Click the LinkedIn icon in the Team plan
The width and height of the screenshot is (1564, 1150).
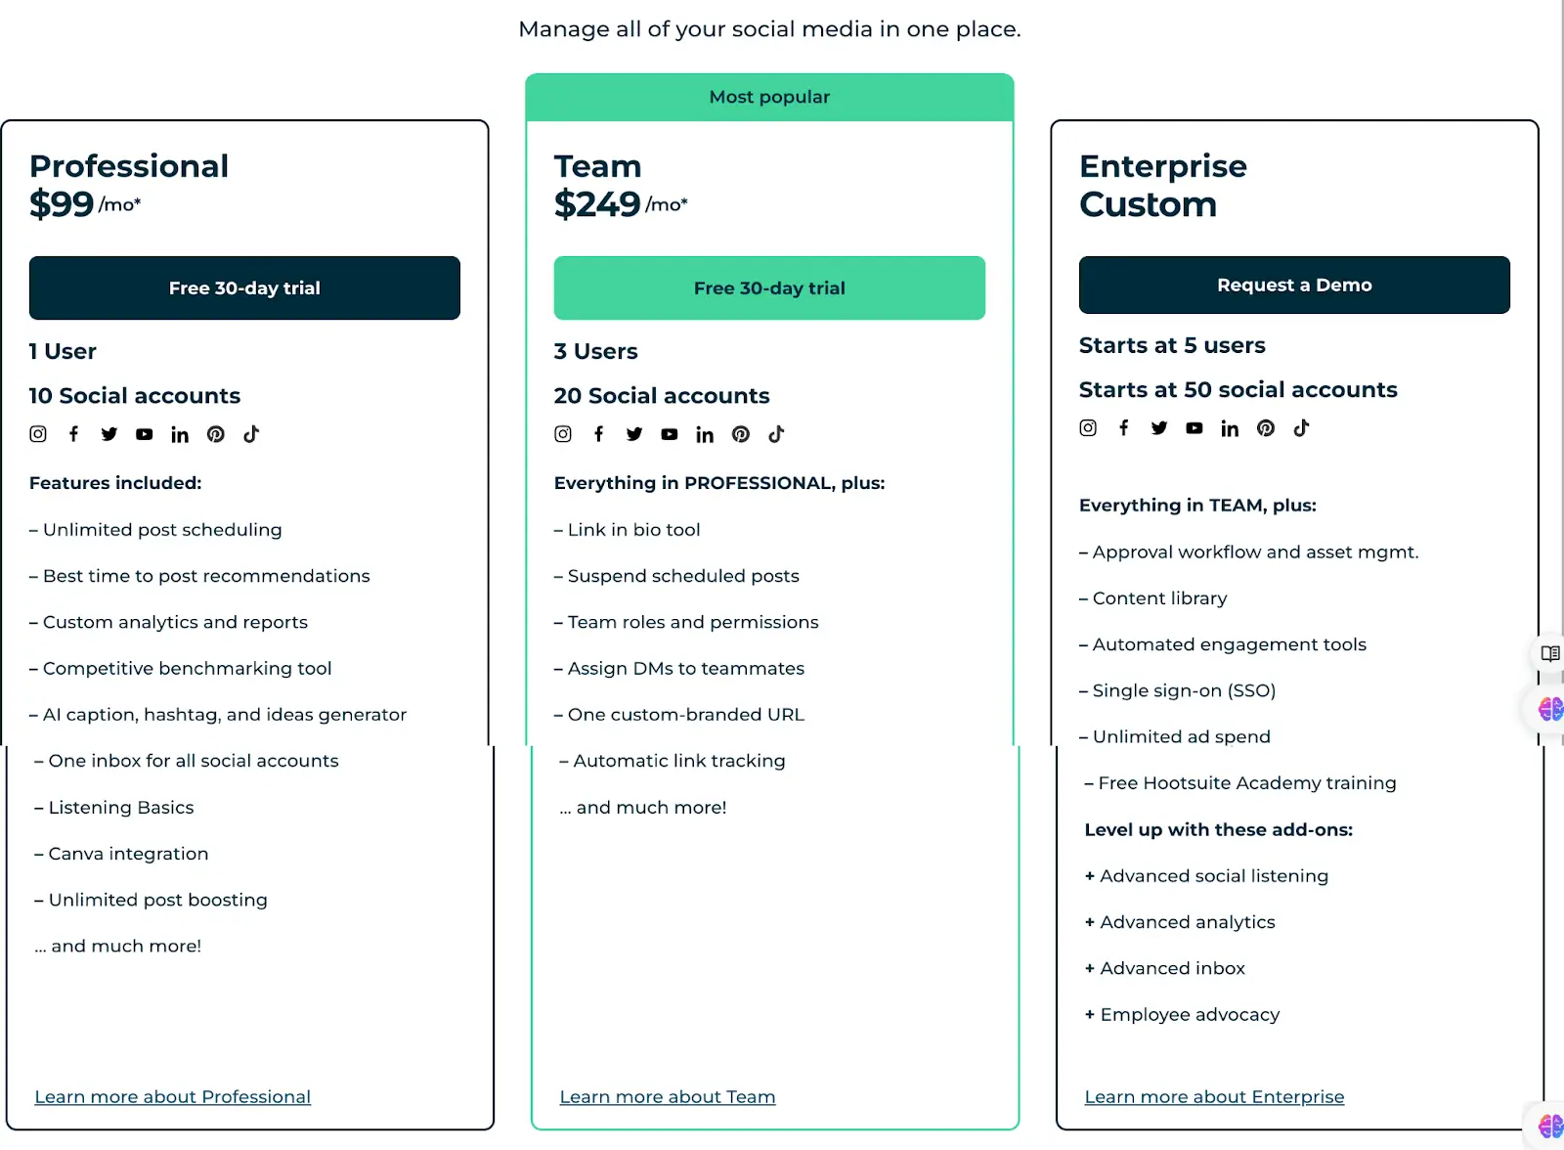coord(705,434)
